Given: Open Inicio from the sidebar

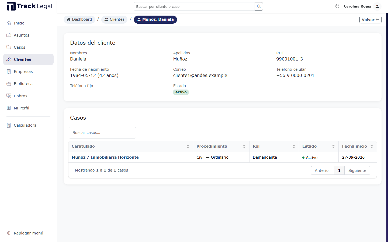Looking at the screenshot, I should coord(28,23).
